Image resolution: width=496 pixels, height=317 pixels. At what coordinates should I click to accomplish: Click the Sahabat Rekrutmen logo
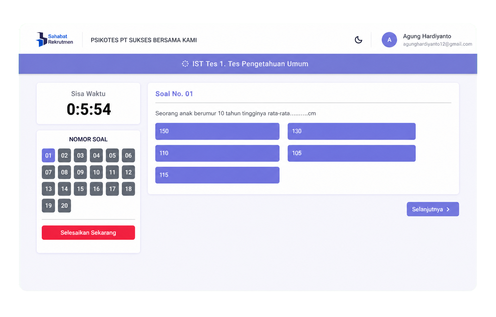tap(54, 40)
